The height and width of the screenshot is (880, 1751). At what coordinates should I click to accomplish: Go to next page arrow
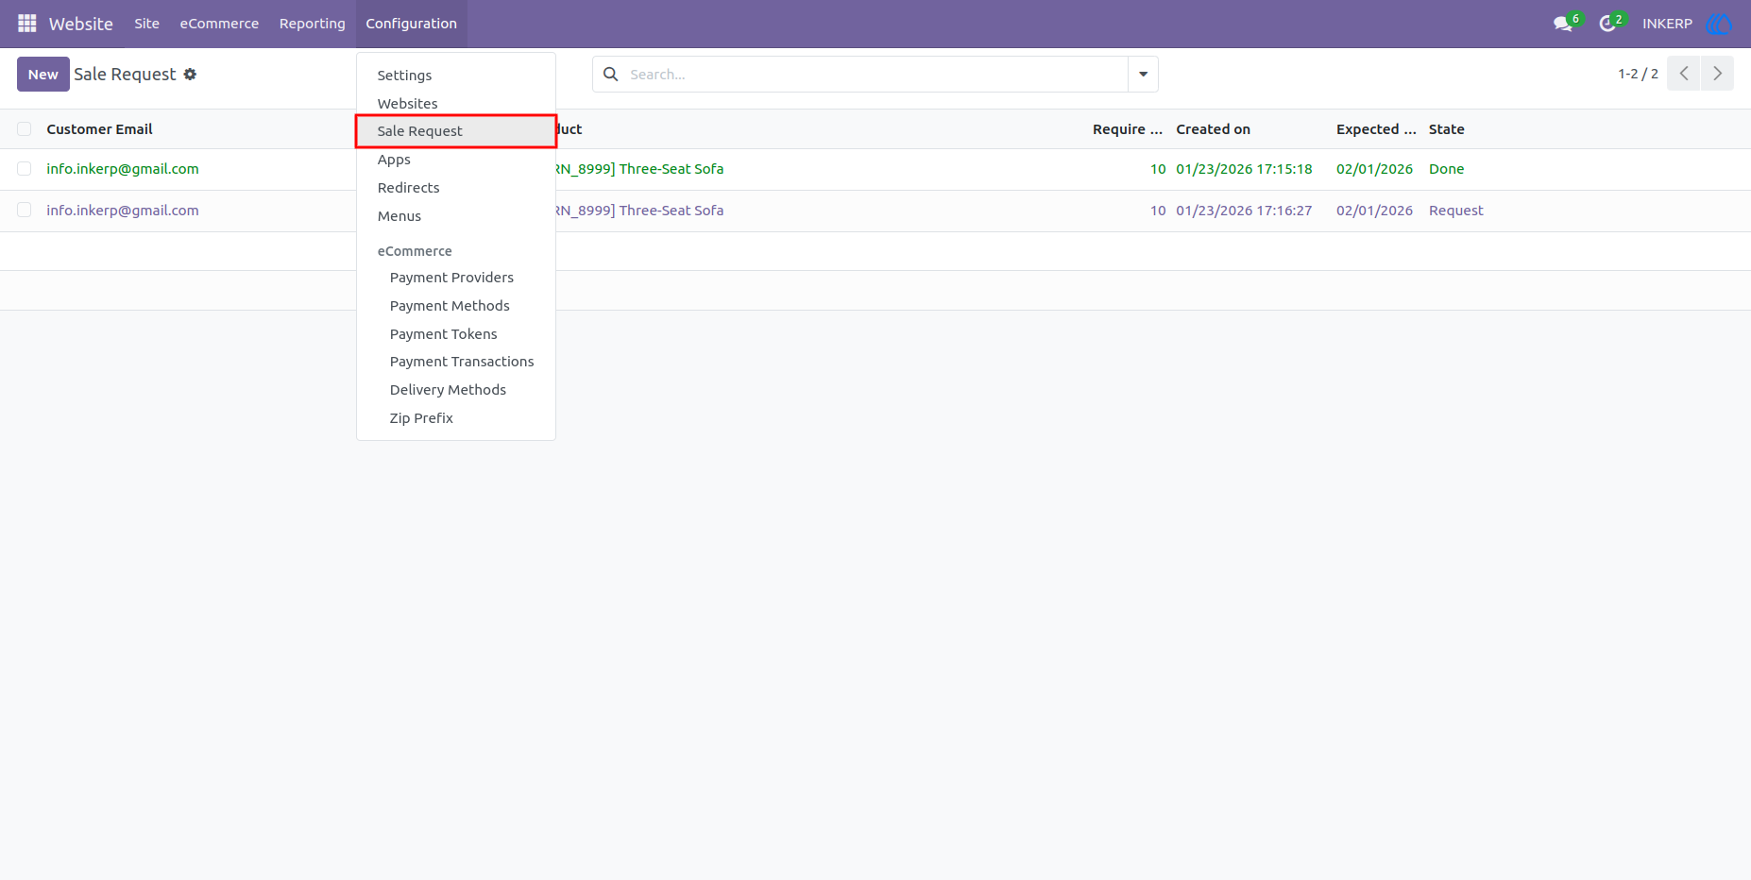pos(1717,74)
